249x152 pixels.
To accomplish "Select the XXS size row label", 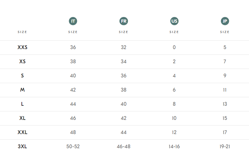I will (x=22, y=48).
